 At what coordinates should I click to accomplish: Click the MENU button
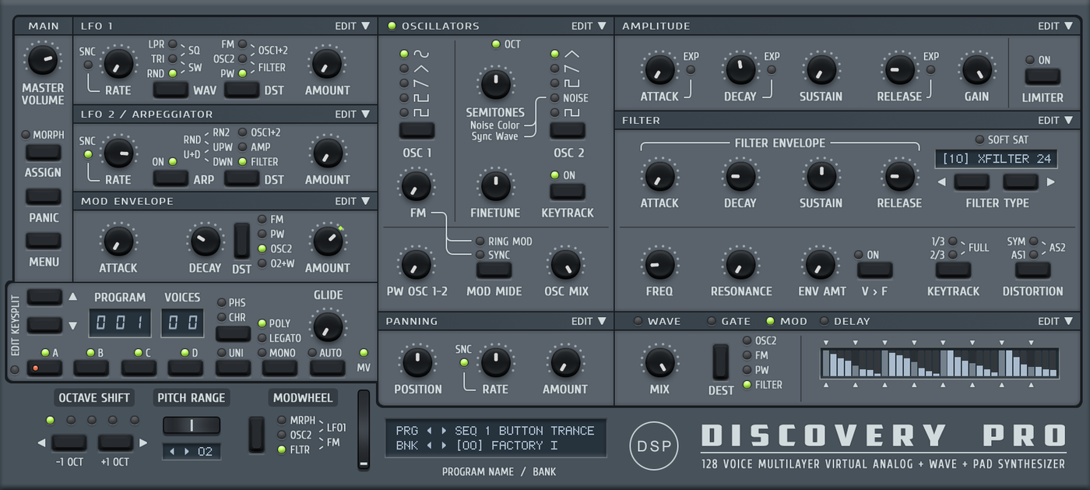(44, 240)
